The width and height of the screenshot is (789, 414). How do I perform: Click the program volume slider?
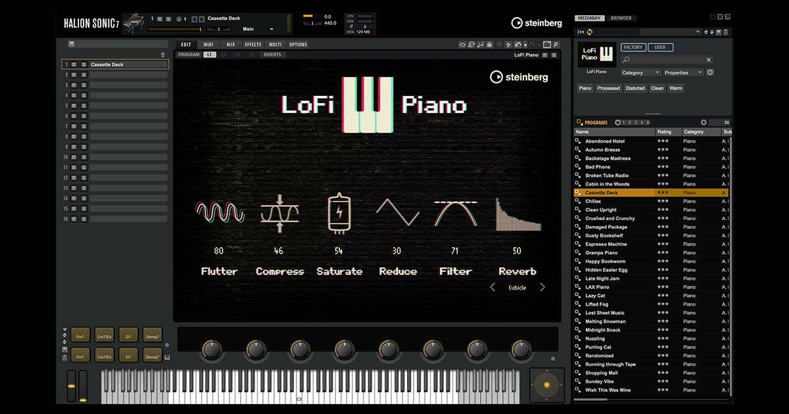175,29
